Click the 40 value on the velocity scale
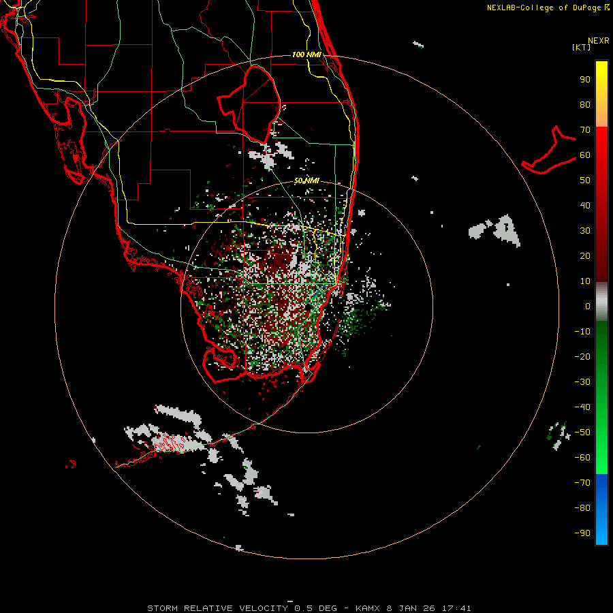 click(x=585, y=205)
